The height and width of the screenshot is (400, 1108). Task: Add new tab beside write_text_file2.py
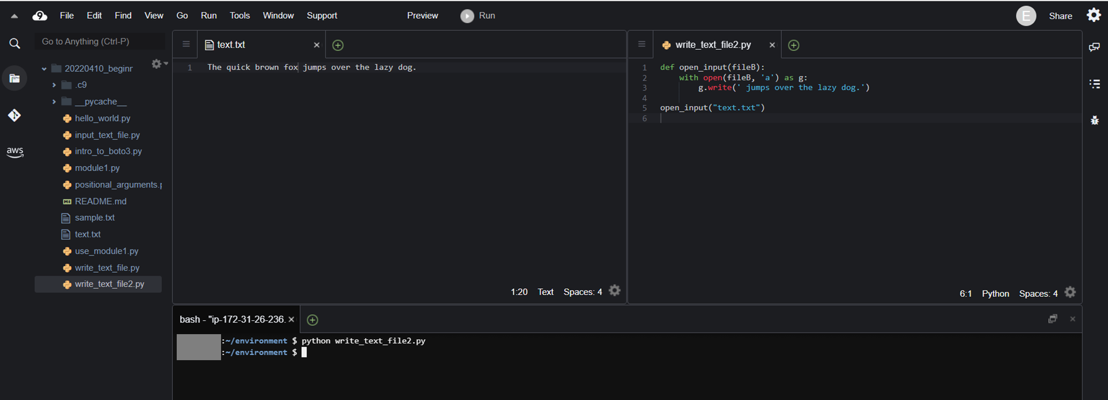tap(793, 45)
